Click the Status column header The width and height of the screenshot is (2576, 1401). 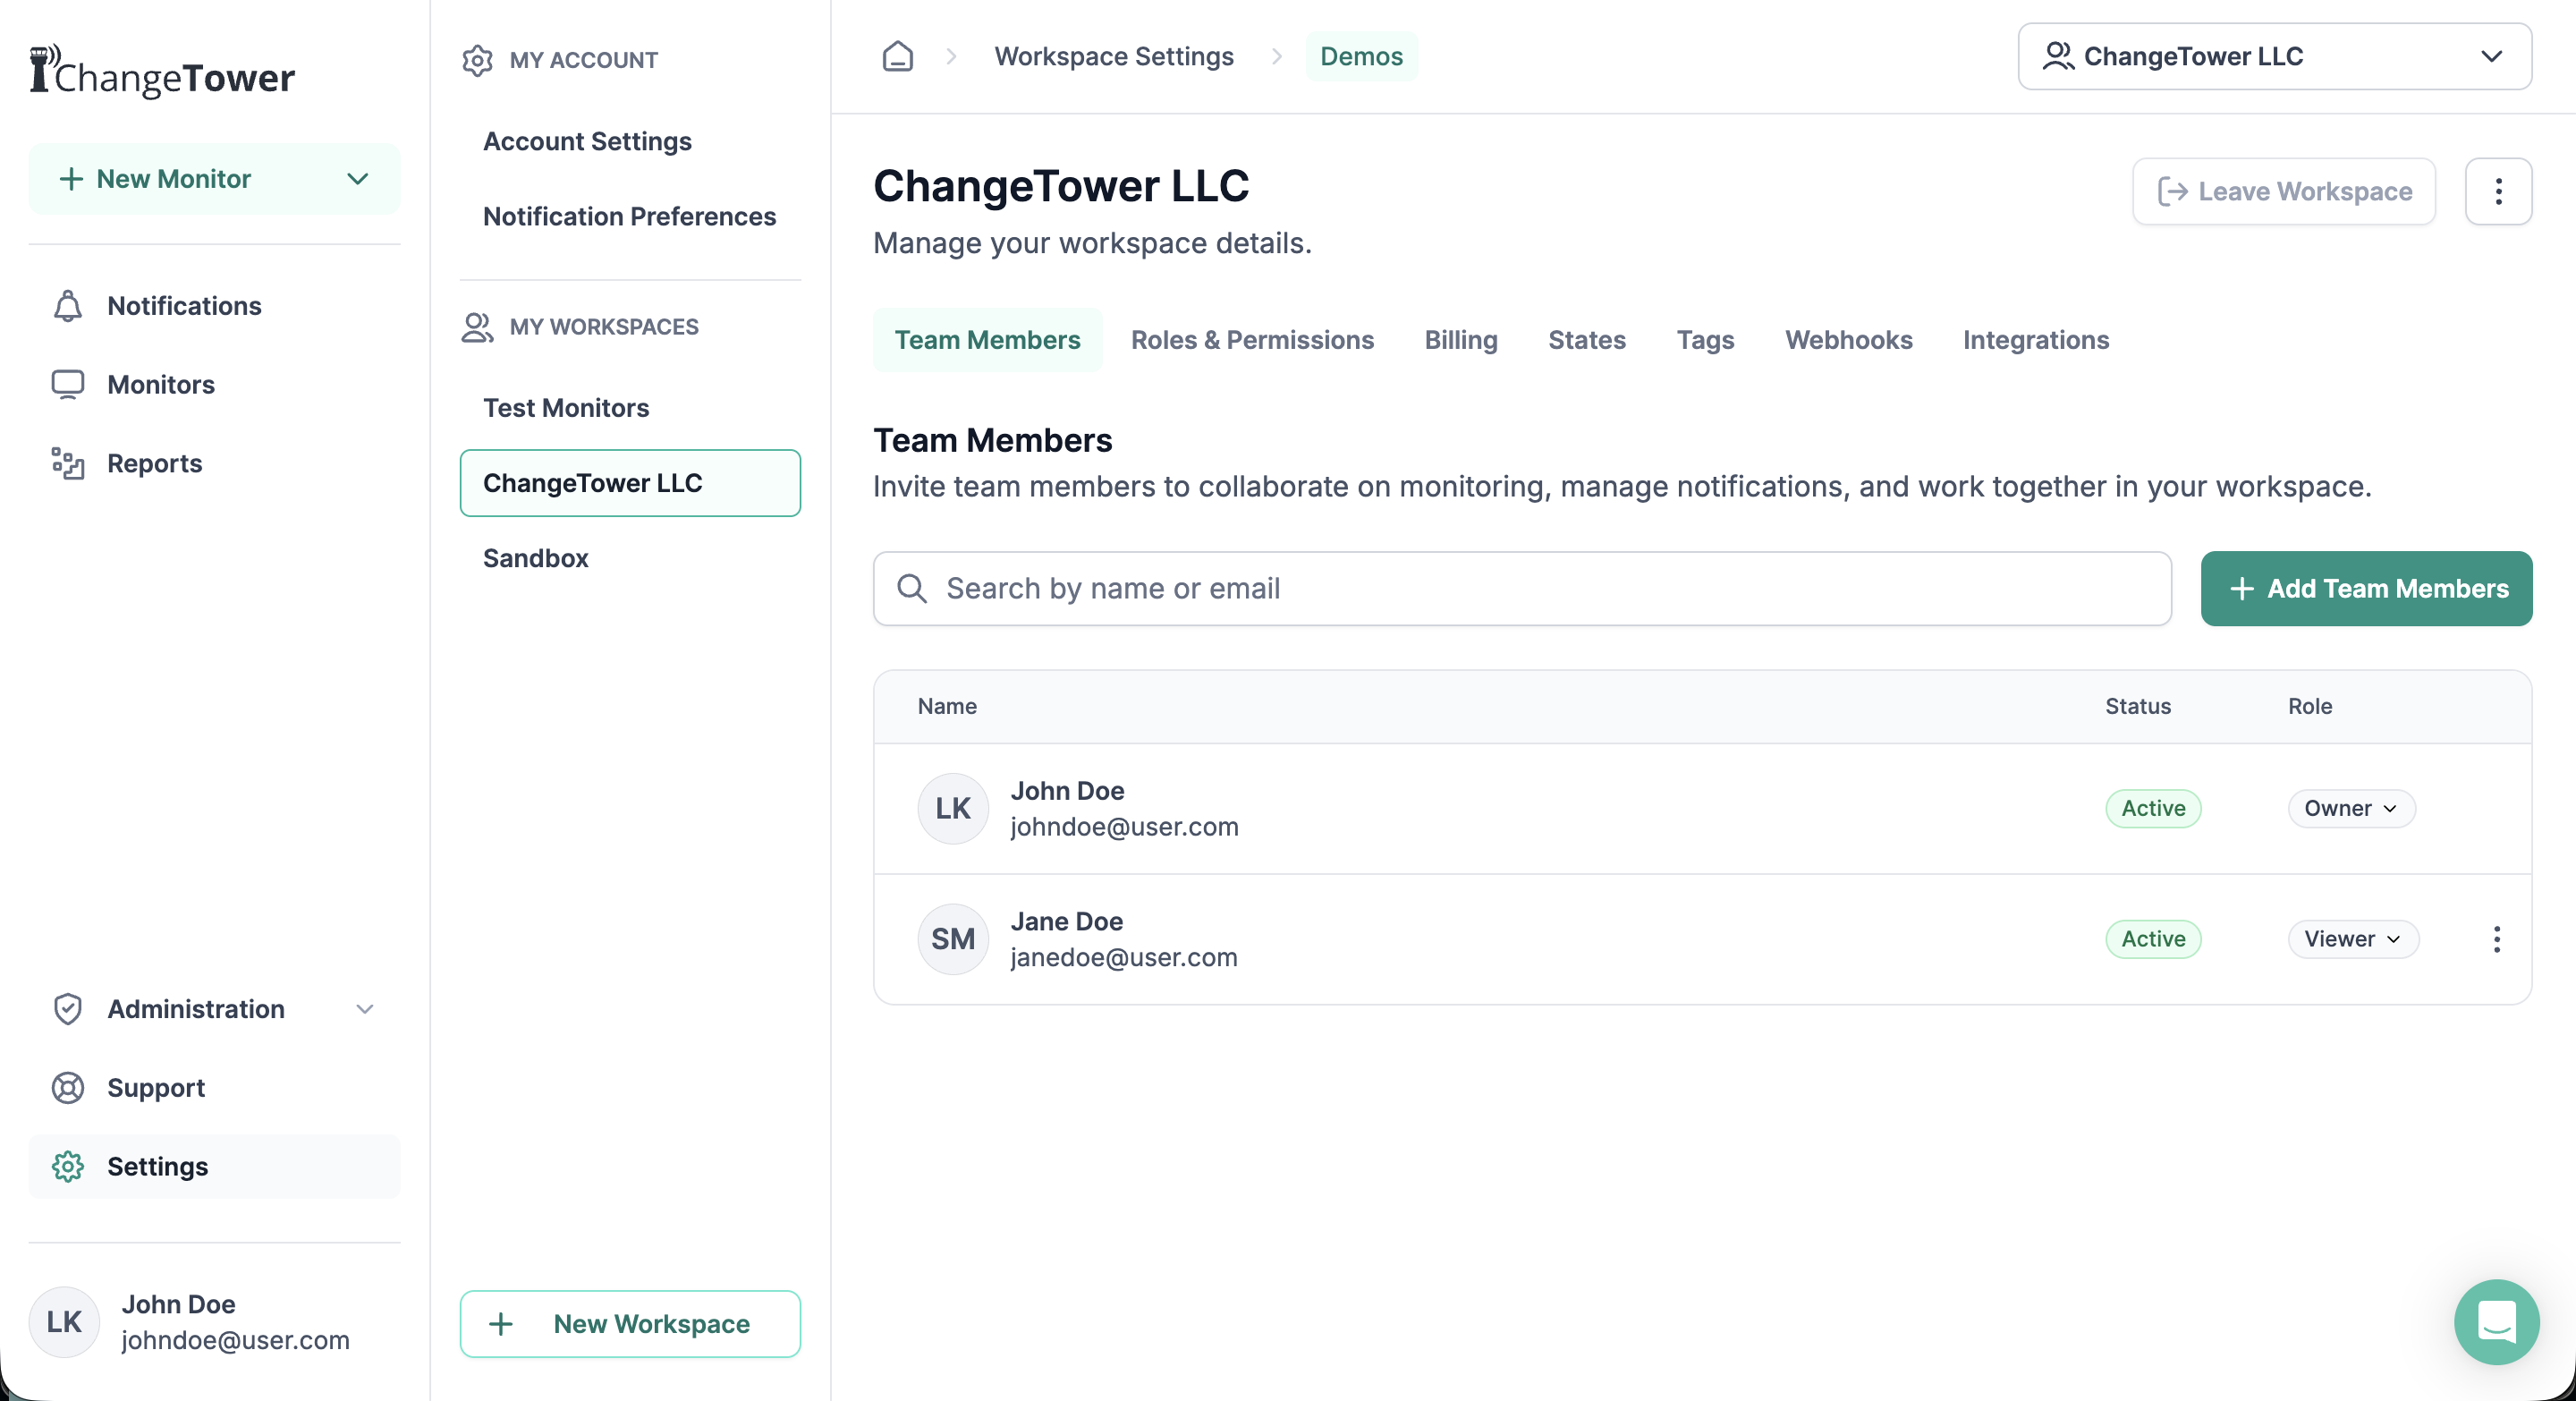pos(2137,707)
